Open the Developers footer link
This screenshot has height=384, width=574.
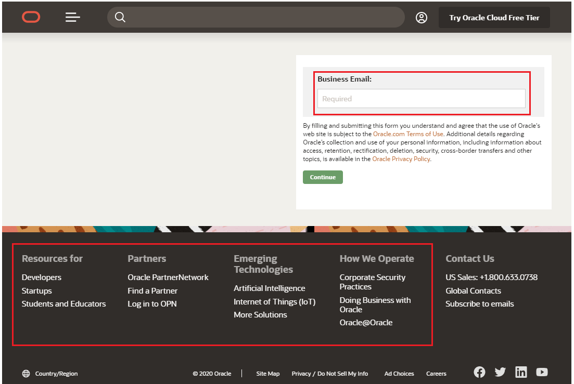[41, 277]
